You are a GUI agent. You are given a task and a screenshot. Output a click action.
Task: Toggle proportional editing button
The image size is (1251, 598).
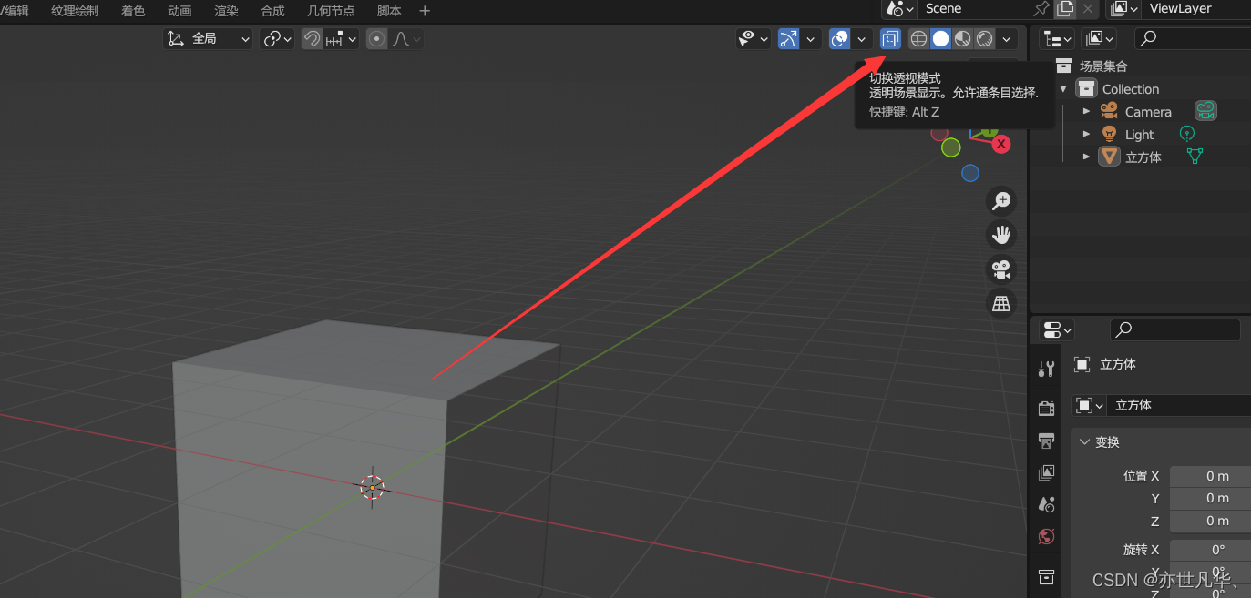[x=377, y=39]
